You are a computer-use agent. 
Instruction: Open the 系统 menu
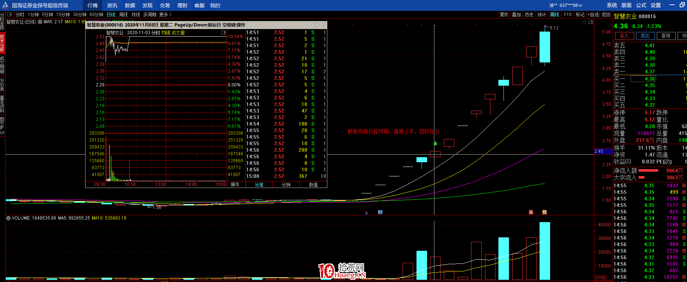click(x=612, y=5)
